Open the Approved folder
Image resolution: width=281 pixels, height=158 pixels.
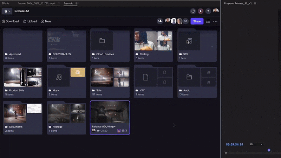click(23, 46)
